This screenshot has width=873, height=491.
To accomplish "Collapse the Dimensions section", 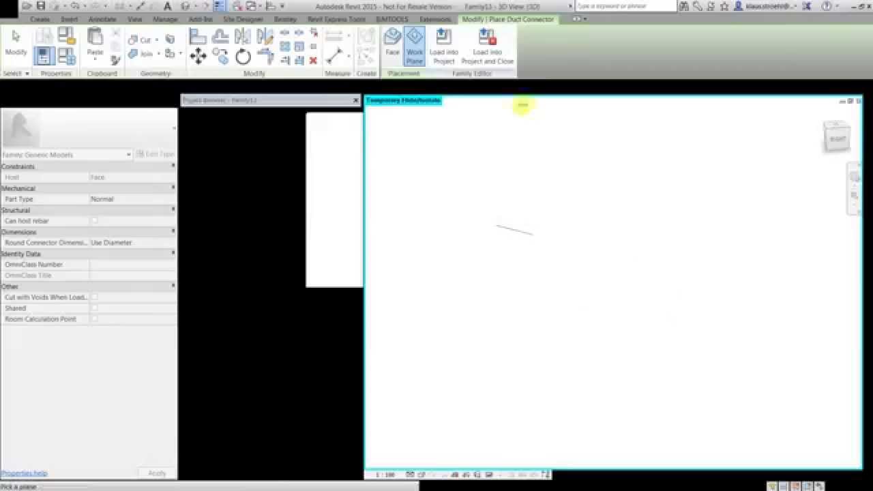I will 173,231.
